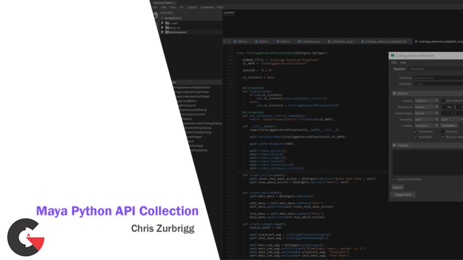Switch to the zshotmask.py tab
This screenshot has width=463, height=260.
[x=308, y=42]
